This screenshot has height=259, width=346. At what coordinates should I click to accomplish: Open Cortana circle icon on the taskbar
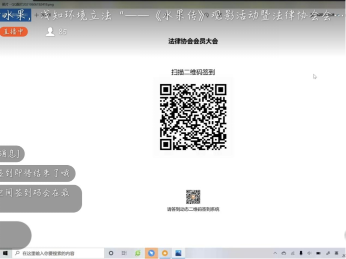(111, 254)
